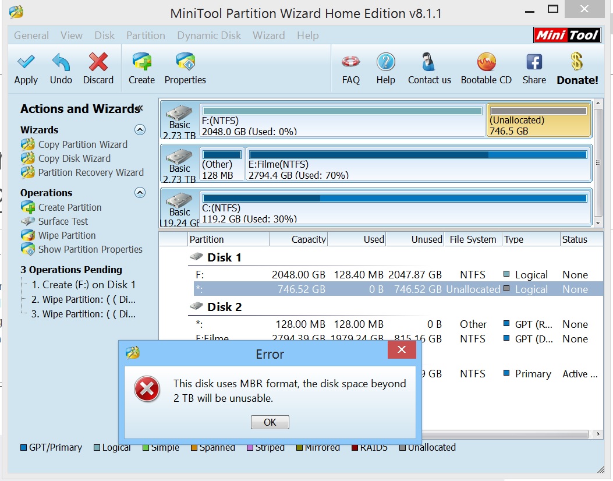Collapse the Operations section

click(140, 192)
